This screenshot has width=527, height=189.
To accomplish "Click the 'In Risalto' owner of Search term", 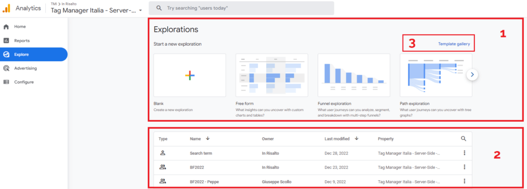I will point(270,153).
